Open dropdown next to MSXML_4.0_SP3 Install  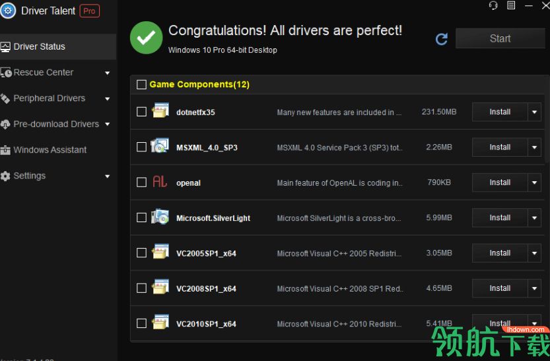click(x=534, y=147)
